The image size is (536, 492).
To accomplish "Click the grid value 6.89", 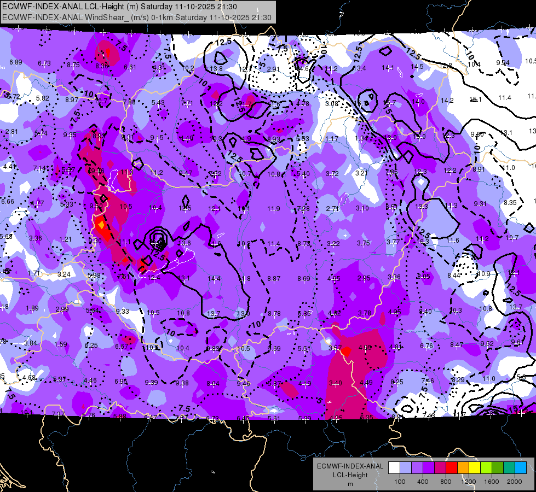I will 16,62.
